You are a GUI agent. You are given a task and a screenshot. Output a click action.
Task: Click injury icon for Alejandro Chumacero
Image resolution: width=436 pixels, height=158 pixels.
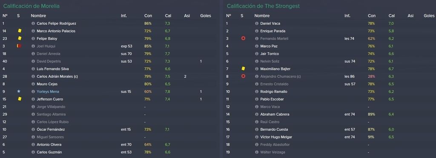click(243, 76)
